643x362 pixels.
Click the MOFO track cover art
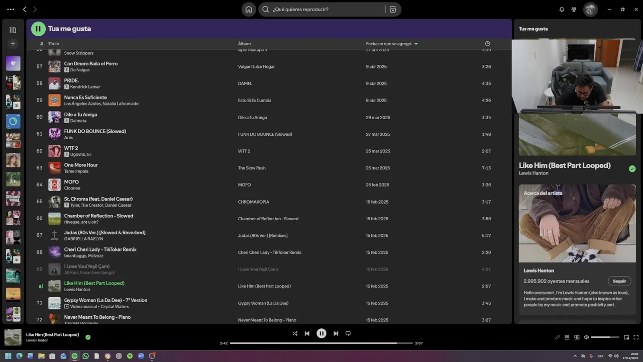[54, 185]
